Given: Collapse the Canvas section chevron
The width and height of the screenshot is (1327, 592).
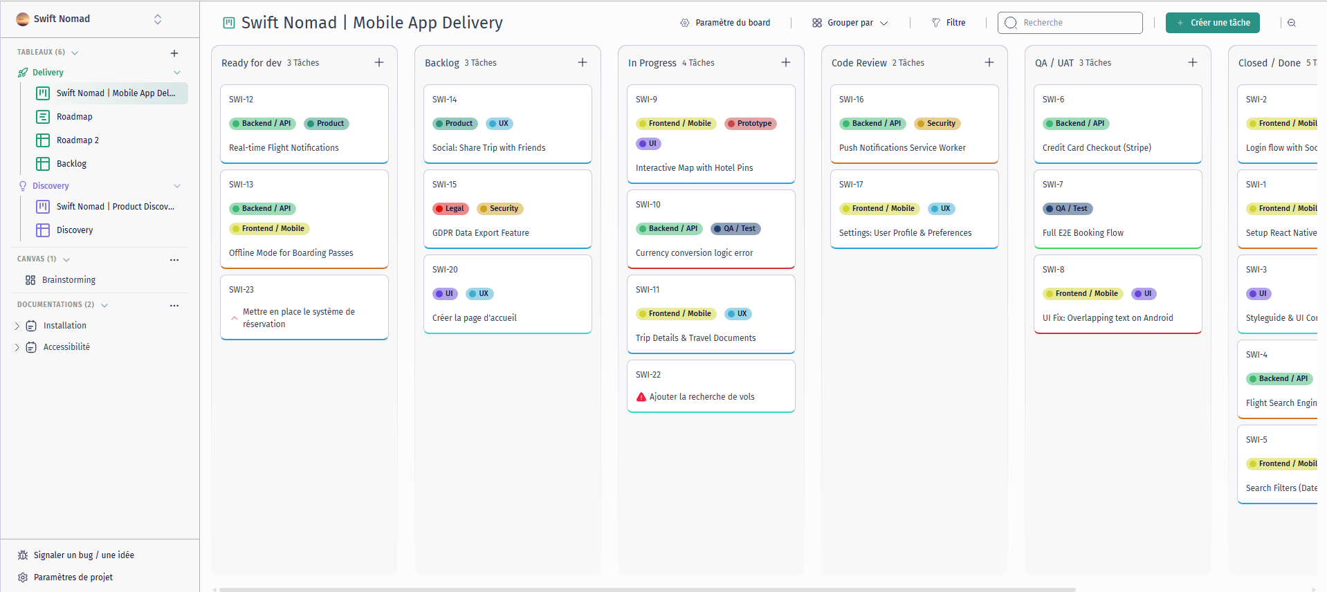Looking at the screenshot, I should pyautogui.click(x=66, y=259).
